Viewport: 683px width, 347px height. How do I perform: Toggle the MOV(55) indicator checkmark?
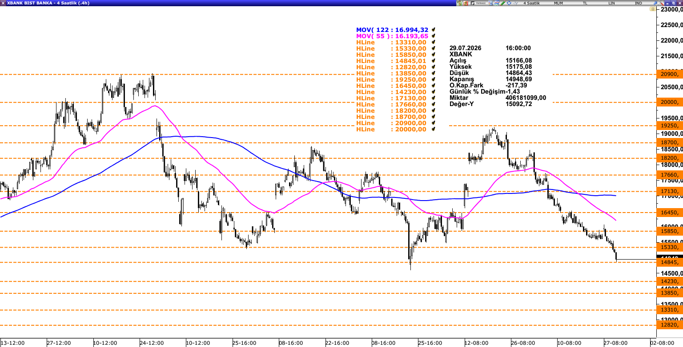(x=433, y=36)
